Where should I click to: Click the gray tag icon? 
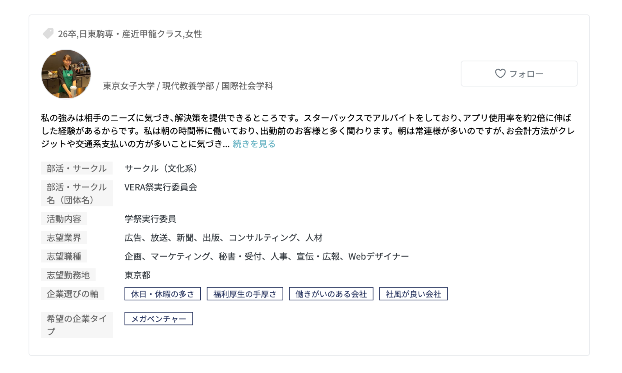[48, 34]
